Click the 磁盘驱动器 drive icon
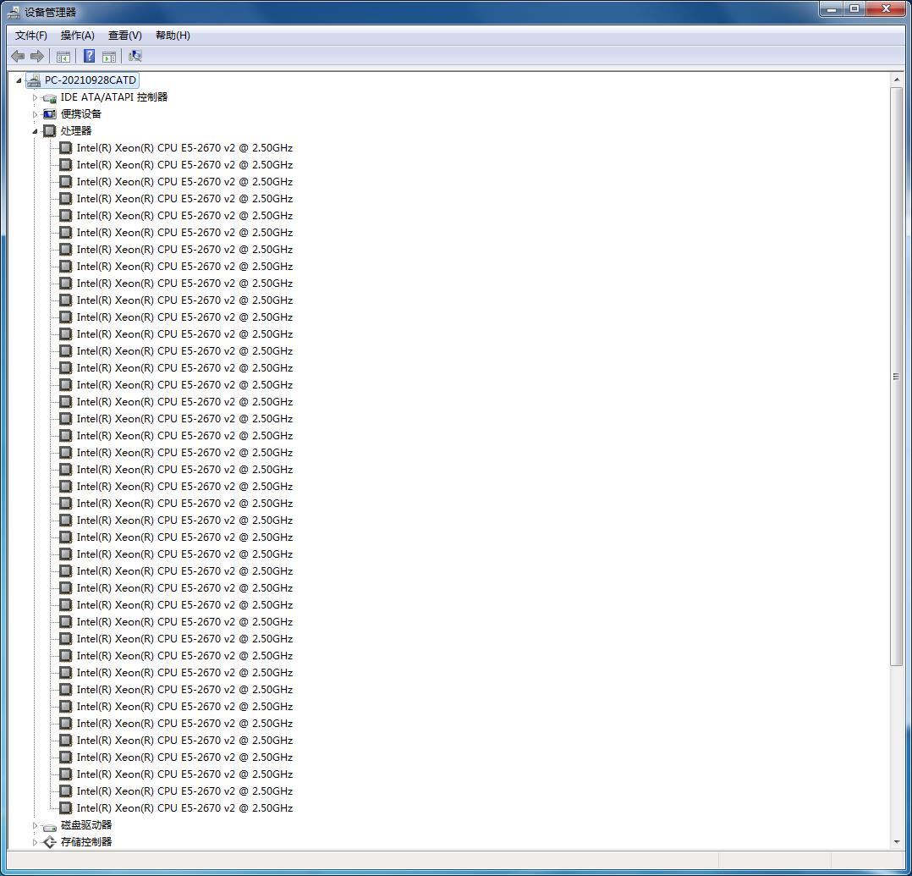 (50, 827)
